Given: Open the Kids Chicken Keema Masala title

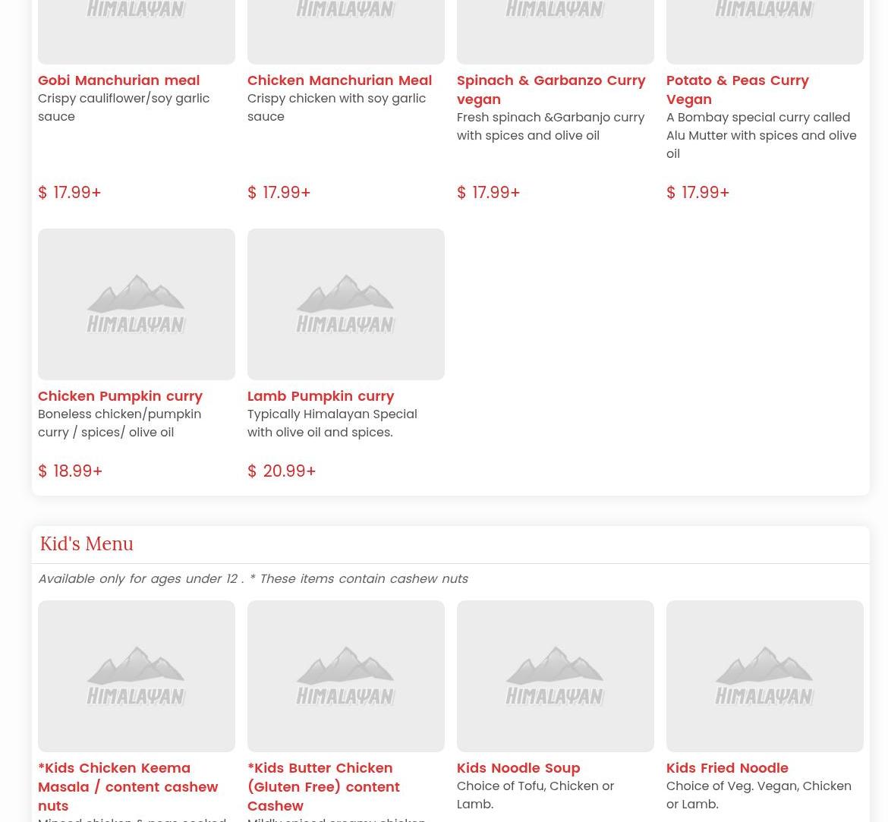Looking at the screenshot, I should point(128,786).
